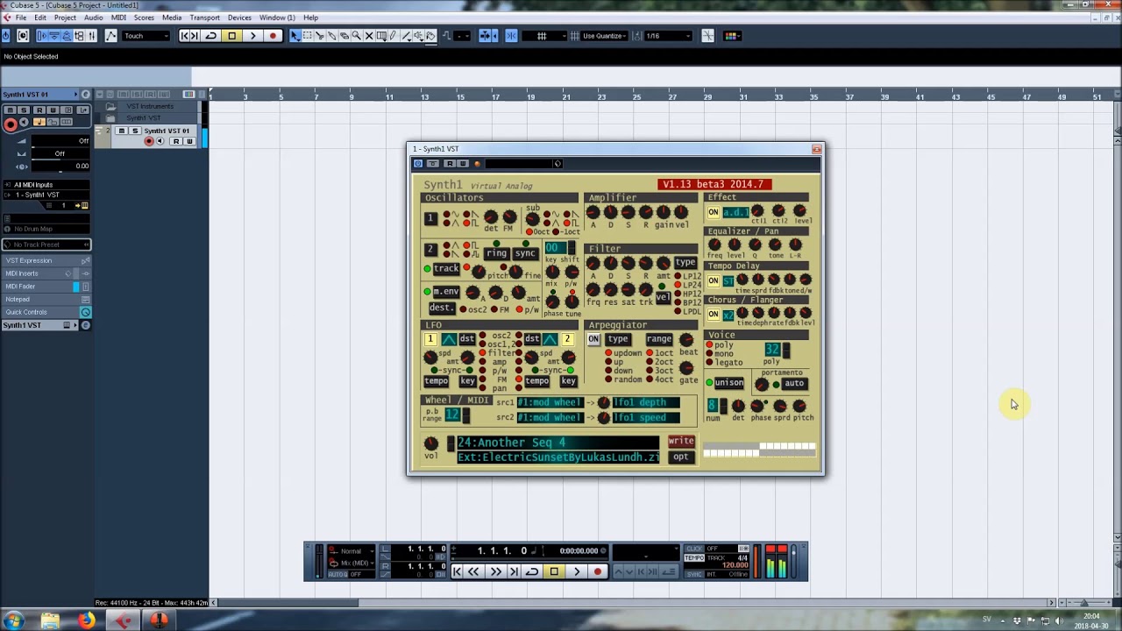The height and width of the screenshot is (631, 1122).
Task: Click transport panel Rewind button
Action: tap(473, 571)
